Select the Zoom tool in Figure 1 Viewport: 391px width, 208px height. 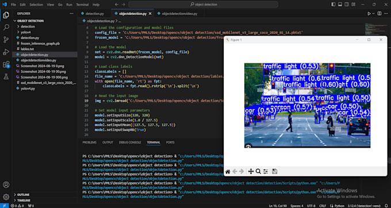[258, 172]
